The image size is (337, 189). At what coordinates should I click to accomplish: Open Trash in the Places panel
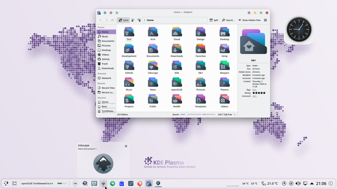coord(106,64)
